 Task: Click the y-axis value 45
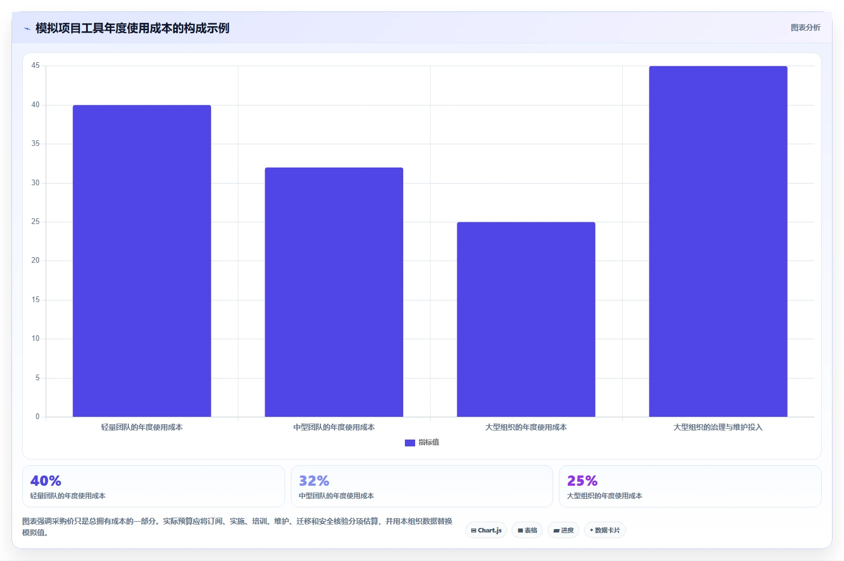tap(35, 66)
